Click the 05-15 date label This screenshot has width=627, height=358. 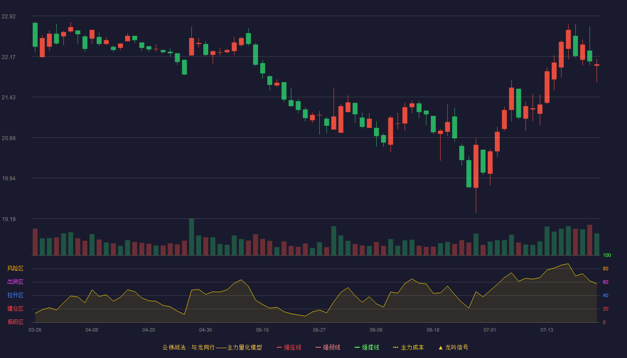(262, 330)
